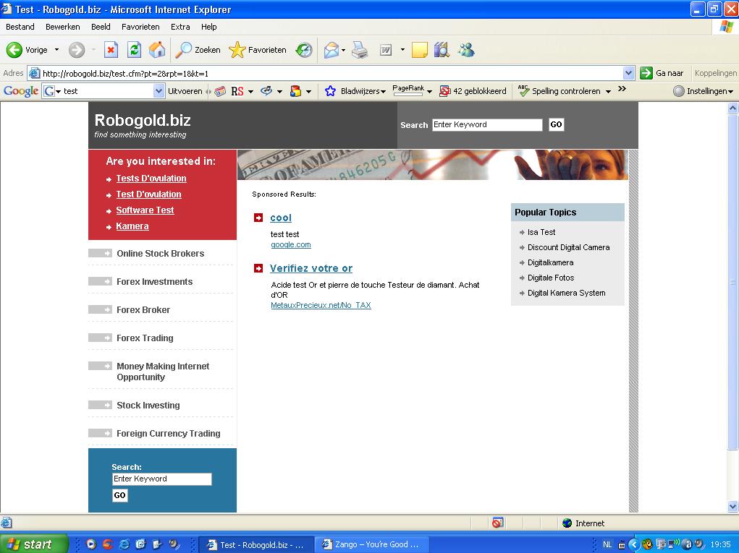Expand the Spelling controleren dropdown arrow
The height and width of the screenshot is (553, 739).
[x=608, y=91]
